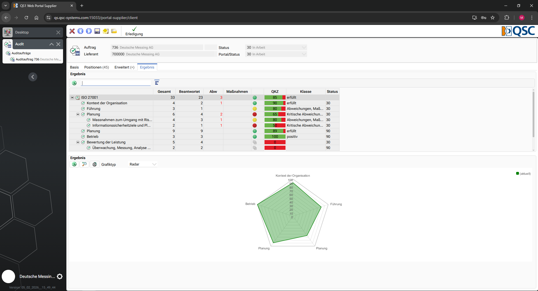Click the tree structure filter icon
Screen dimensions: 538x291
point(157,82)
